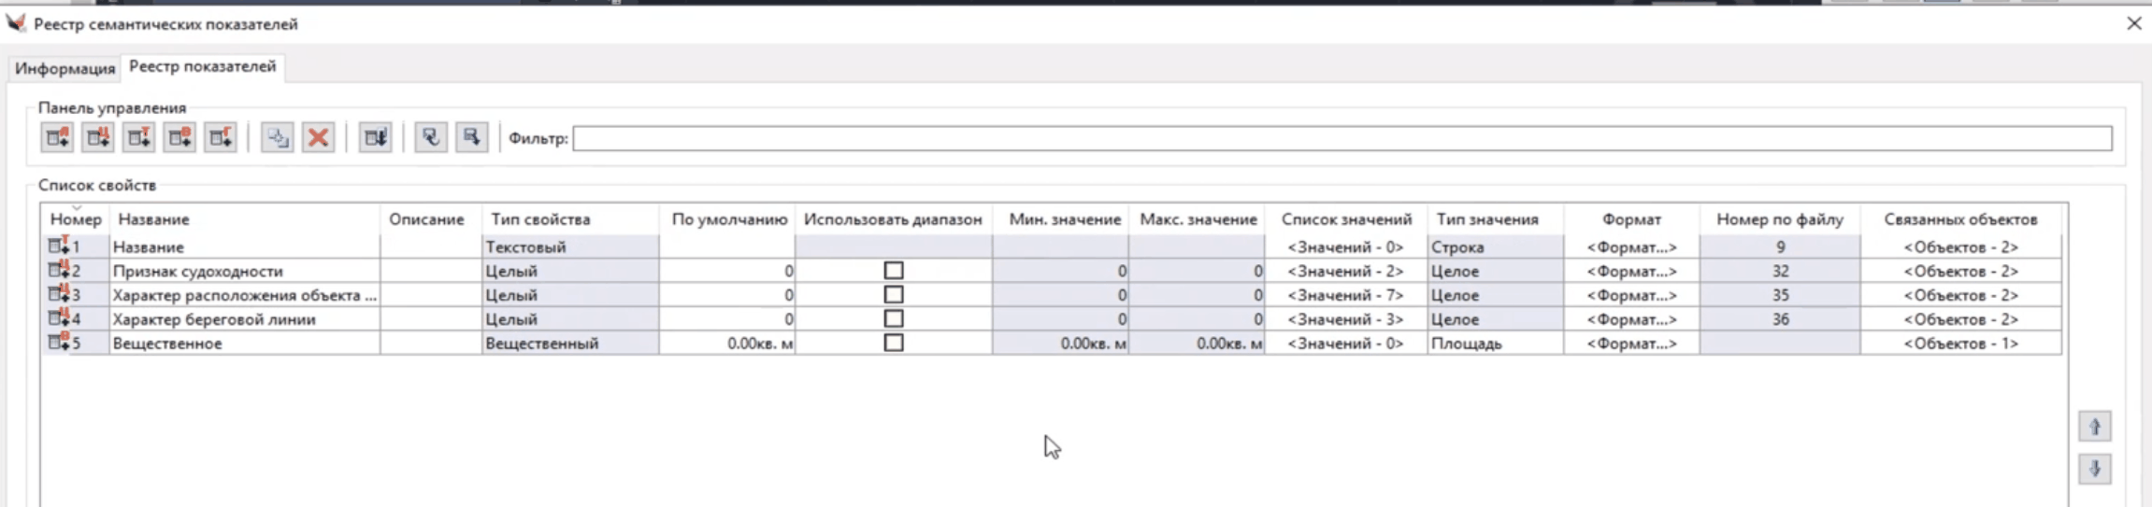
Task: Click the add text property icon marked Т
Action: point(139,138)
